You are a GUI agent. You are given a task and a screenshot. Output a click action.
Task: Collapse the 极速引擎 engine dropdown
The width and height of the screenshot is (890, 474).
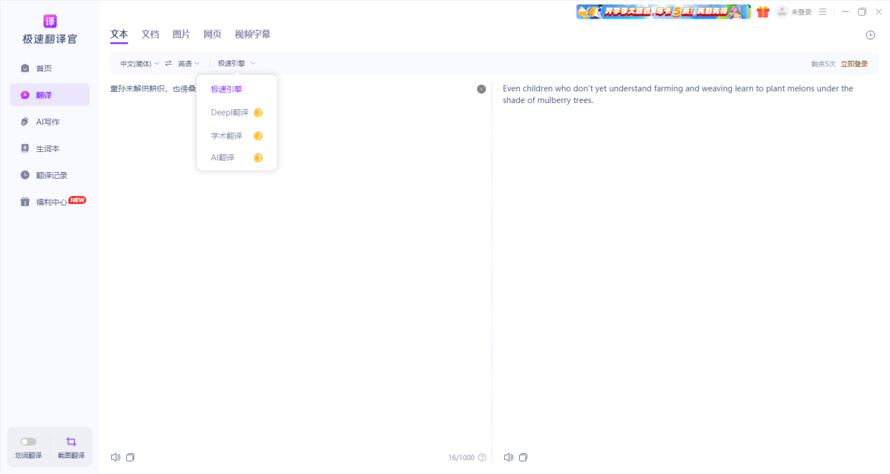coord(236,64)
